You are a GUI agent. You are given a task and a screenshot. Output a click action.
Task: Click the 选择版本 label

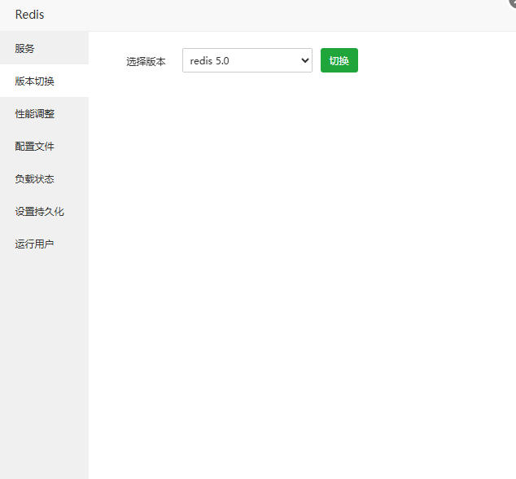coord(146,61)
